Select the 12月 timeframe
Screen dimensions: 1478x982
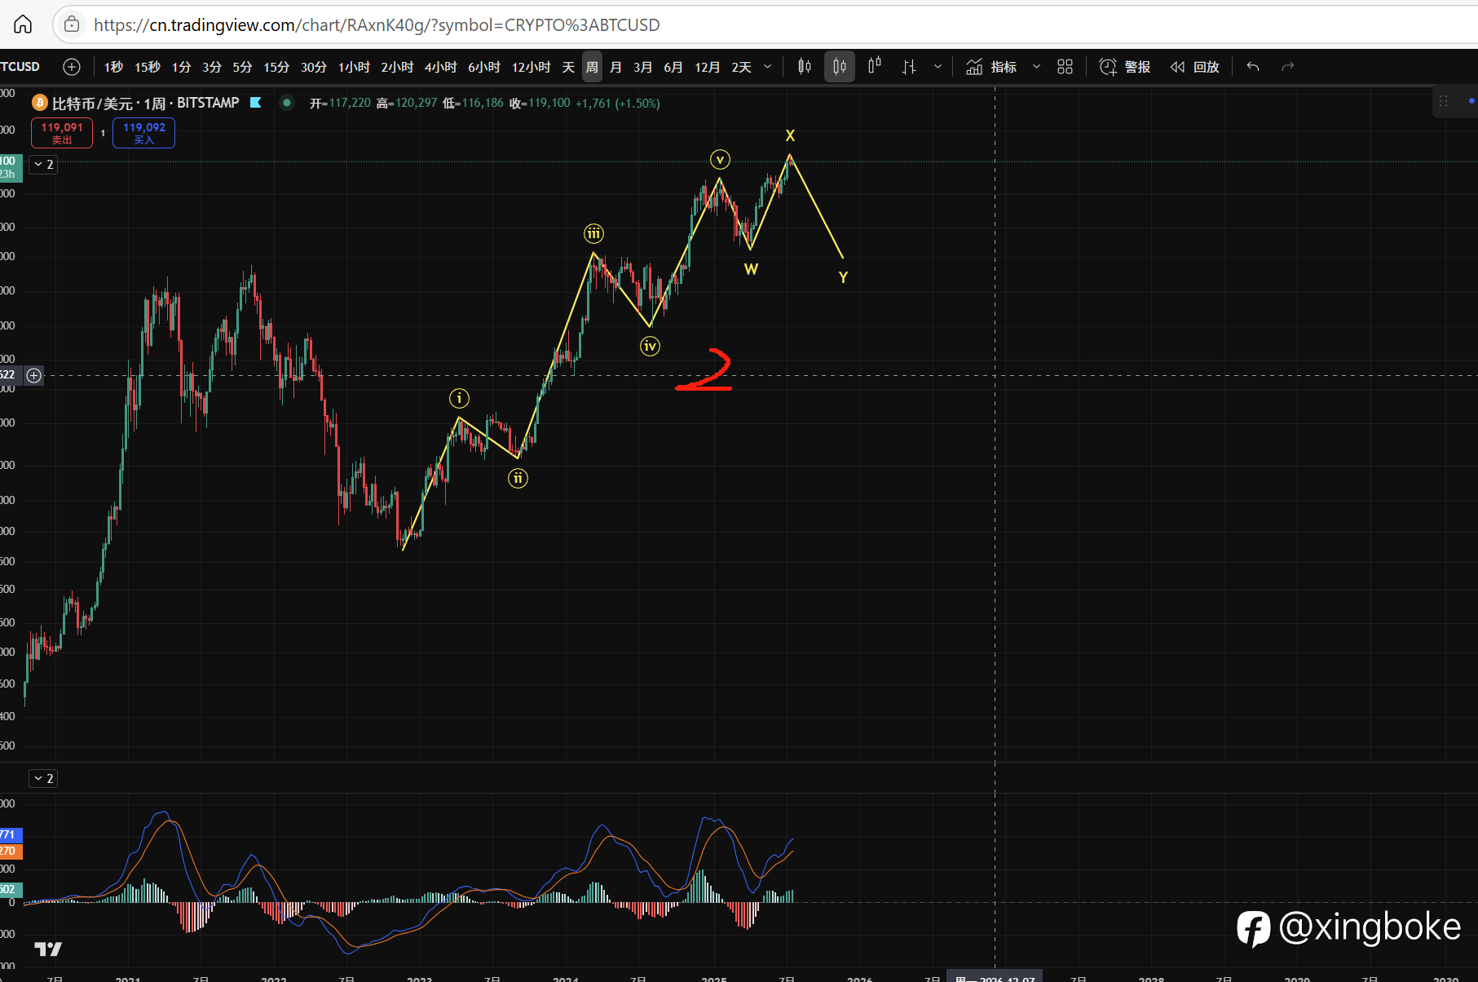pos(707,67)
